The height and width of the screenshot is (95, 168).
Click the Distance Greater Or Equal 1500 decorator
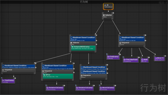click(x=18, y=66)
